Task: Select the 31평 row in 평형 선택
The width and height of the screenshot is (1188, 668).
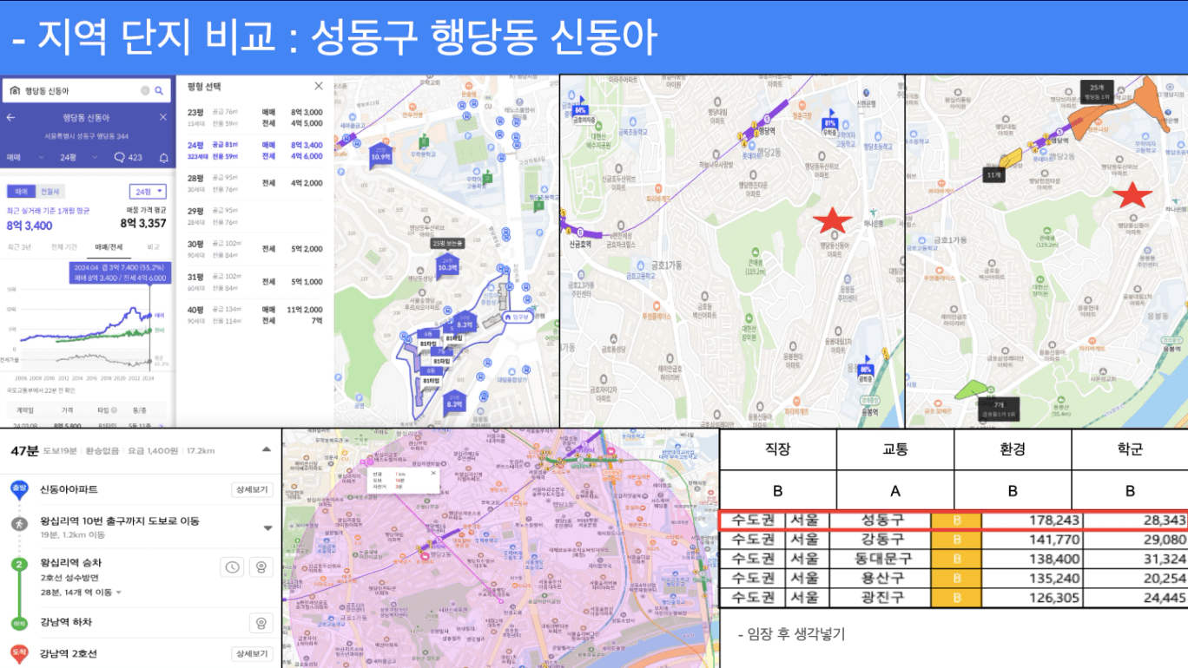Action: [x=255, y=282]
